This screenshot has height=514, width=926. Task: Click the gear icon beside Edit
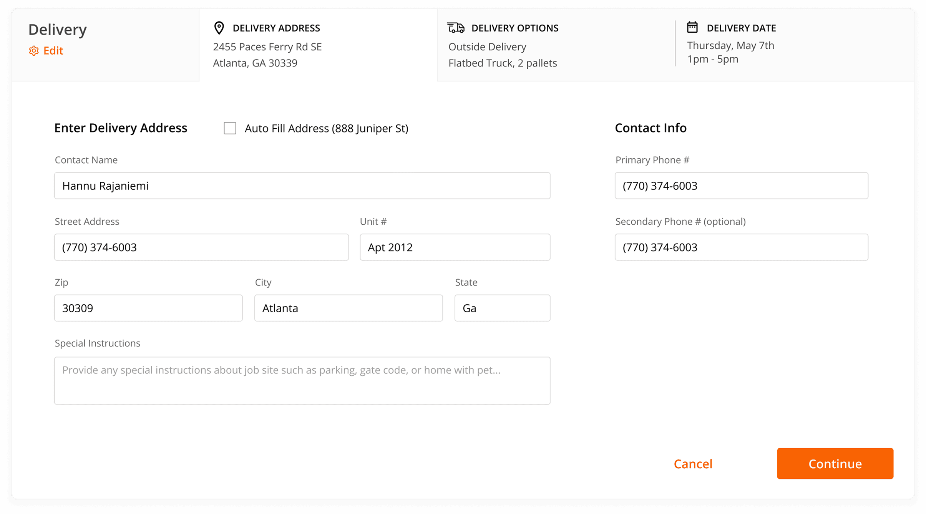34,51
